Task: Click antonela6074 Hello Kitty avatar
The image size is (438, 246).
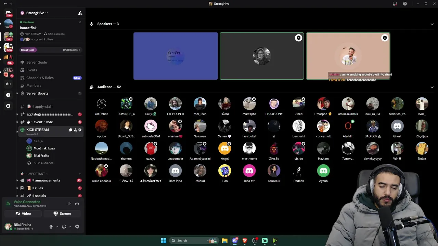Action: pos(151,126)
